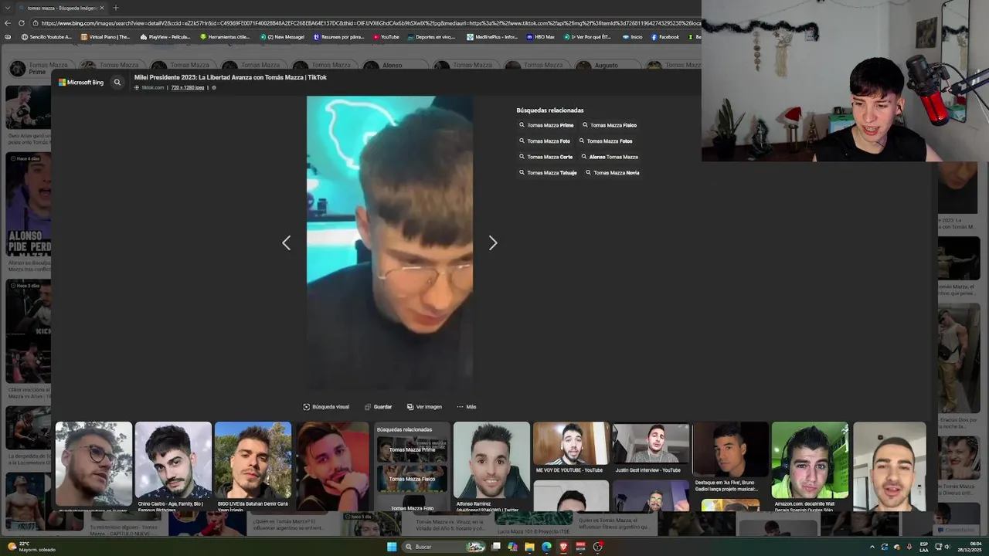Open the Microsoft Bing logo
Viewport: 989px width, 556px height.
[x=81, y=82]
